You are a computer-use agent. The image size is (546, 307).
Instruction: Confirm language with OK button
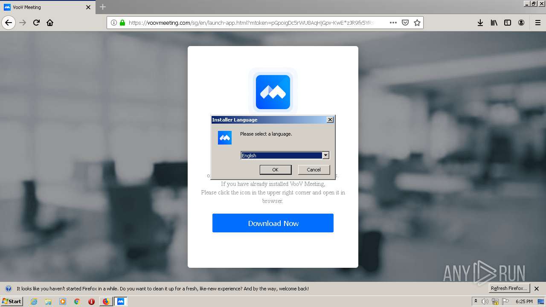pos(276,170)
